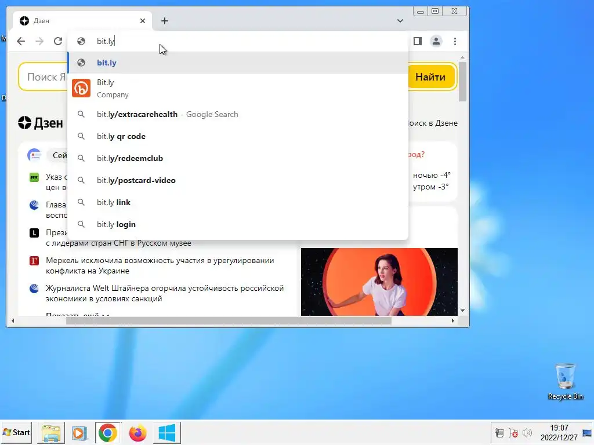
Task: Click the blue swirl icon beside Глава headline
Action: [34, 205]
